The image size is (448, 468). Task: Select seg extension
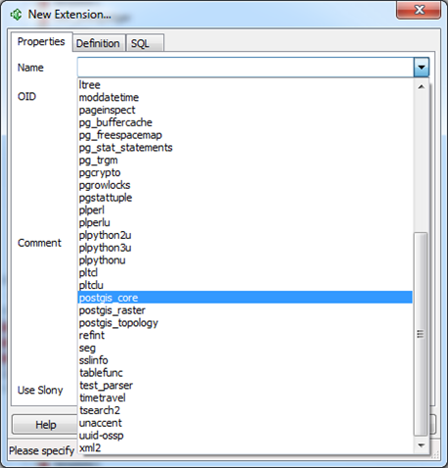click(x=246, y=348)
